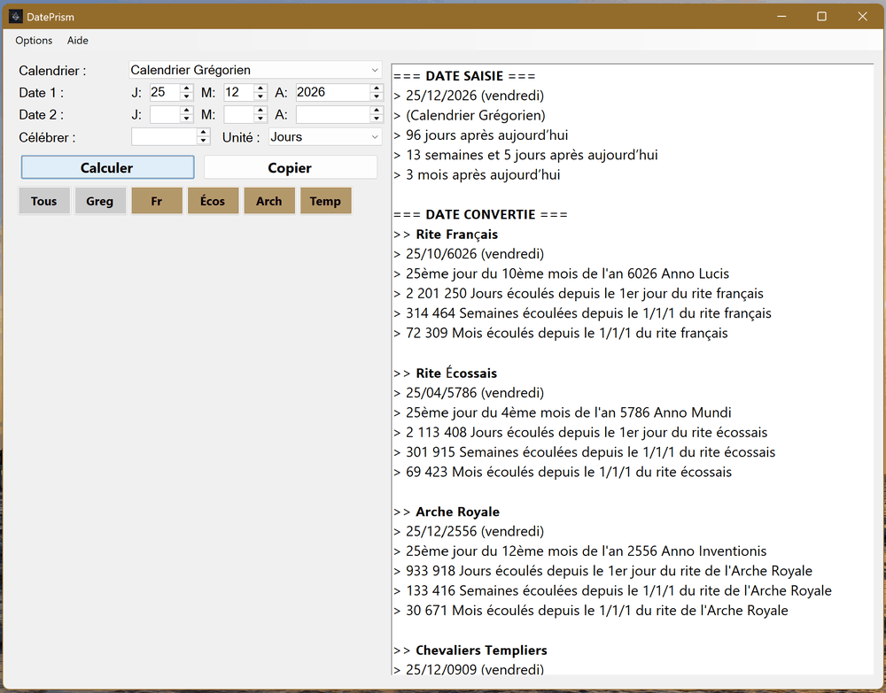This screenshot has height=693, width=886.
Task: Open the Options menu
Action: tap(34, 41)
